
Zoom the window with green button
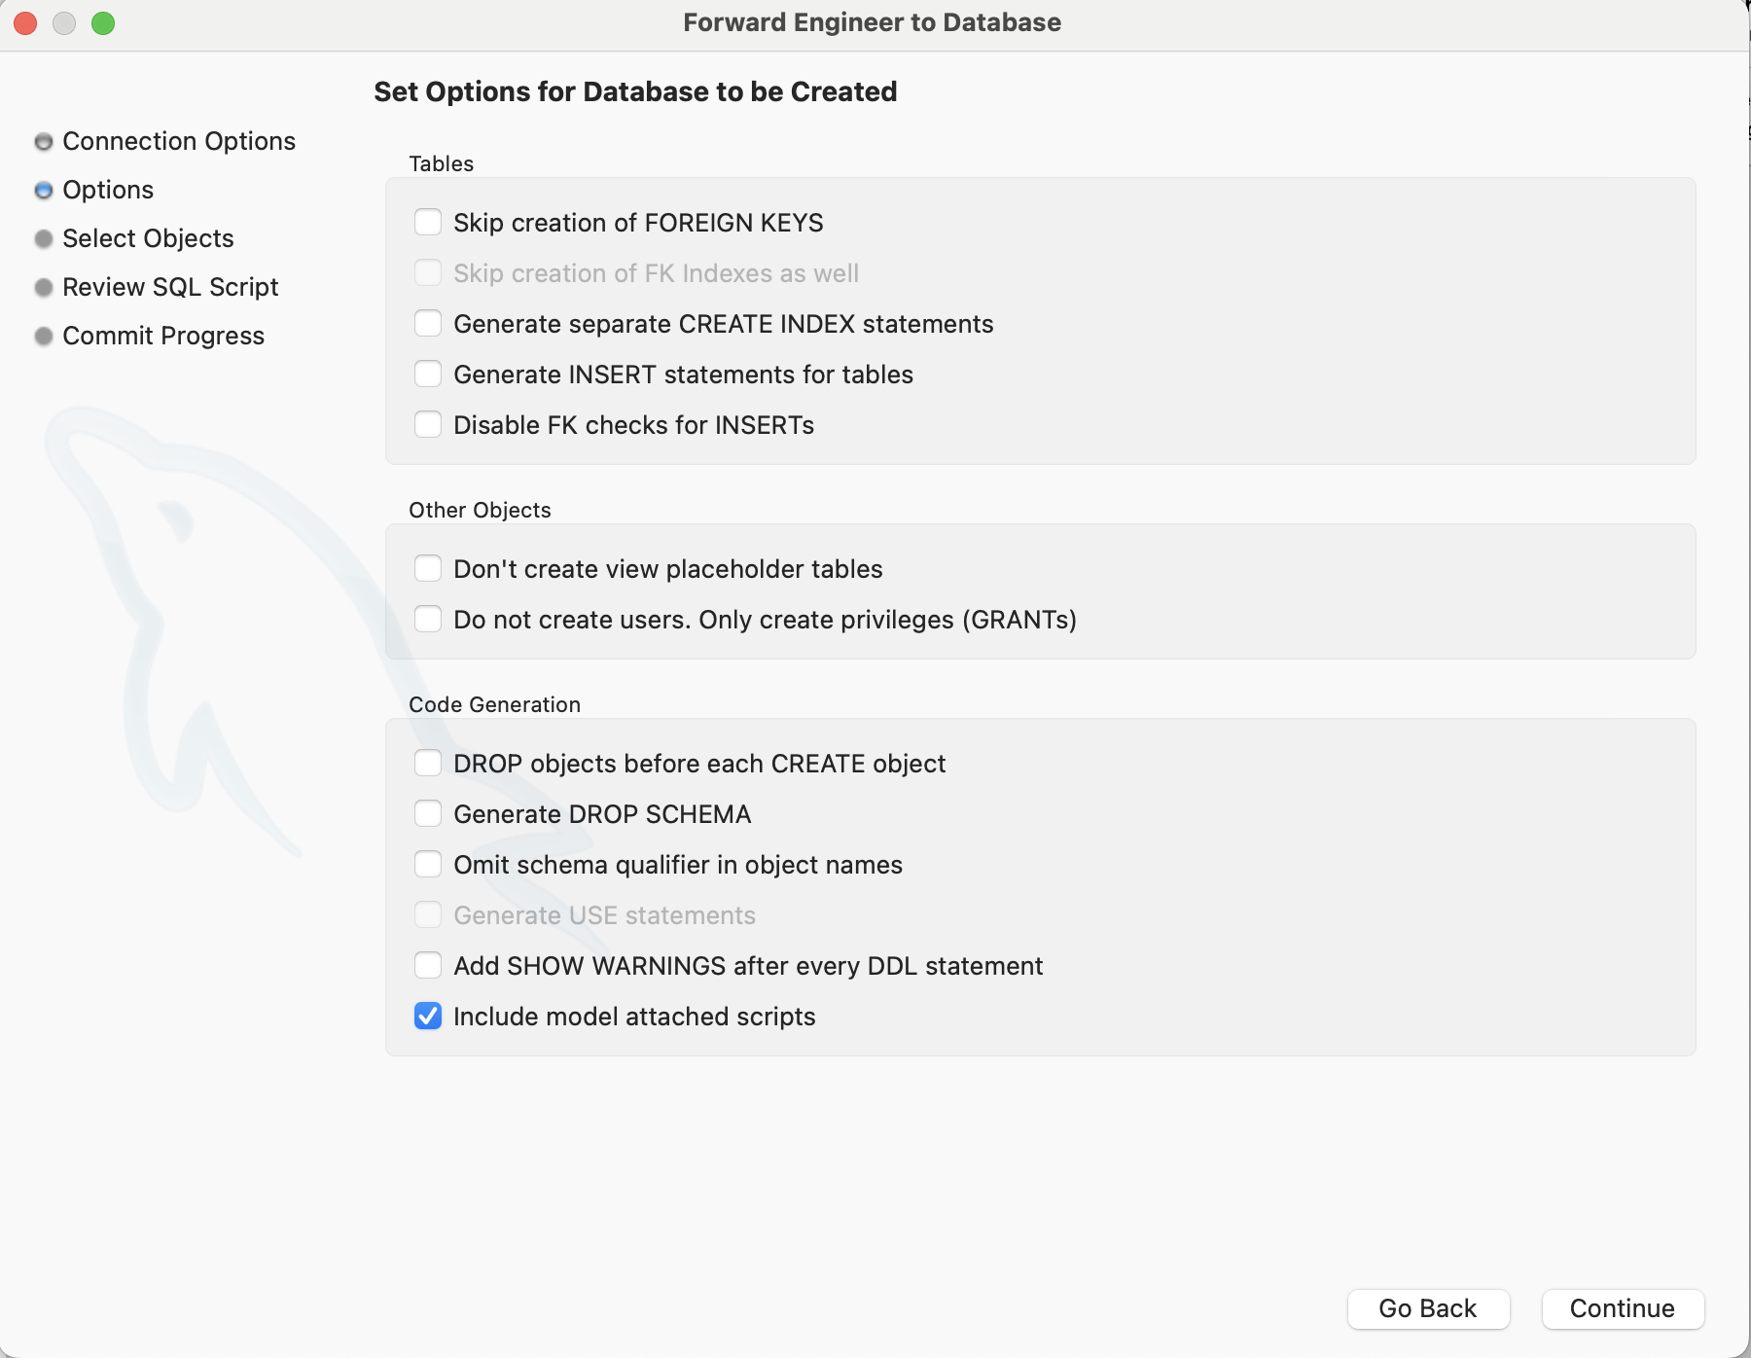click(103, 23)
